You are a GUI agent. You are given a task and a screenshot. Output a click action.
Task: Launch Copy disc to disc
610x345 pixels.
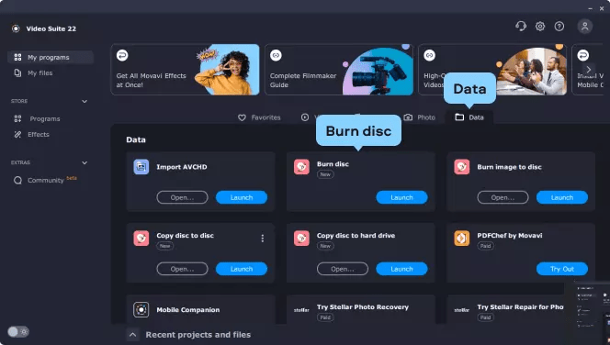[x=242, y=269]
